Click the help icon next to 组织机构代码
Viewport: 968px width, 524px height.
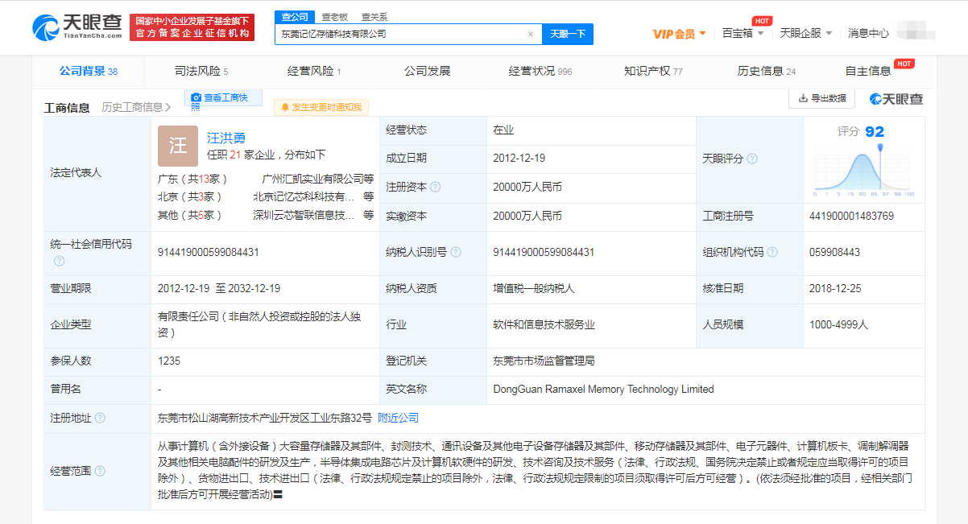773,252
